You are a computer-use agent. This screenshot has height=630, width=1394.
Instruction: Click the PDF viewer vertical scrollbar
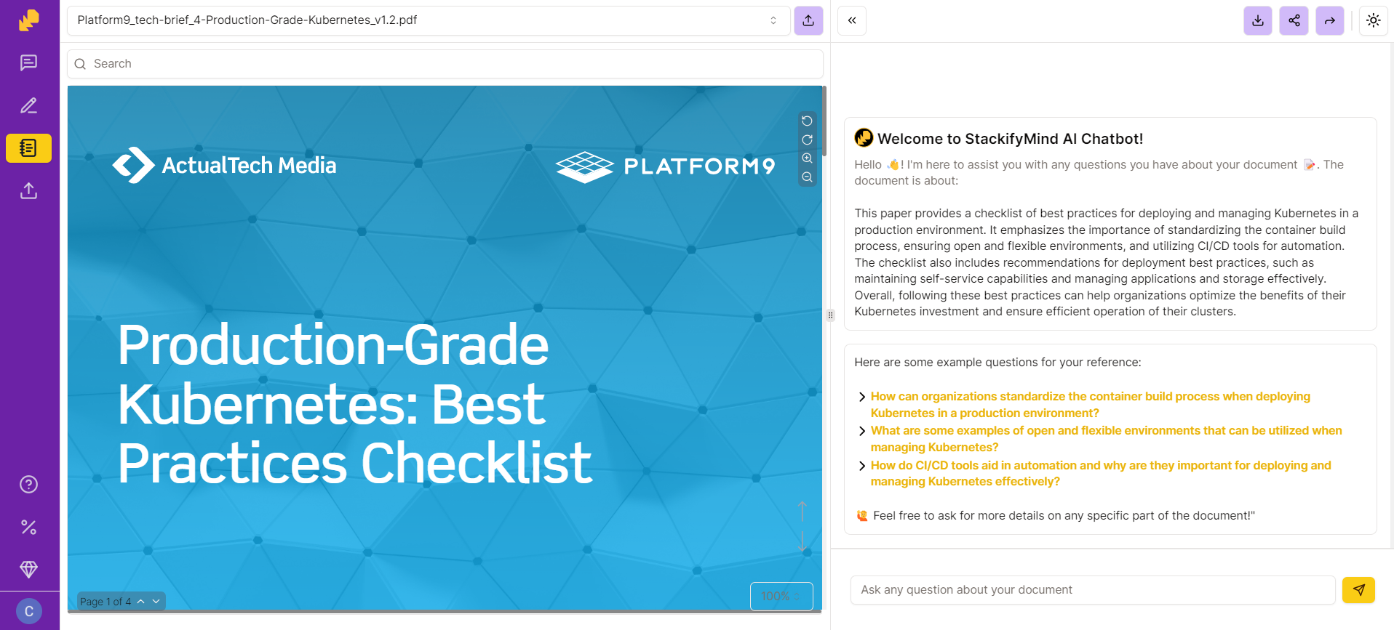tap(824, 121)
